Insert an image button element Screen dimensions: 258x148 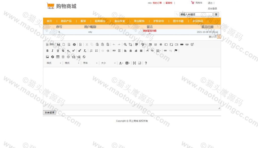(187, 44)
